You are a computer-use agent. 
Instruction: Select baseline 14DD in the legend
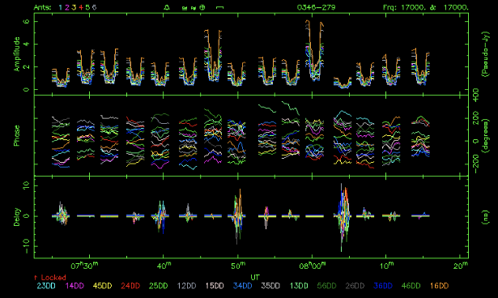pyautogui.click(x=74, y=286)
